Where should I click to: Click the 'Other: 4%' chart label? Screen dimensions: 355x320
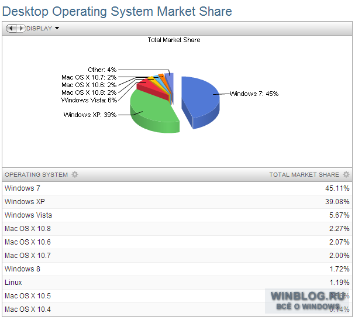tap(102, 70)
